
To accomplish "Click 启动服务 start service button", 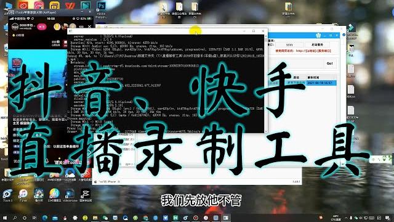I will 317,44.
